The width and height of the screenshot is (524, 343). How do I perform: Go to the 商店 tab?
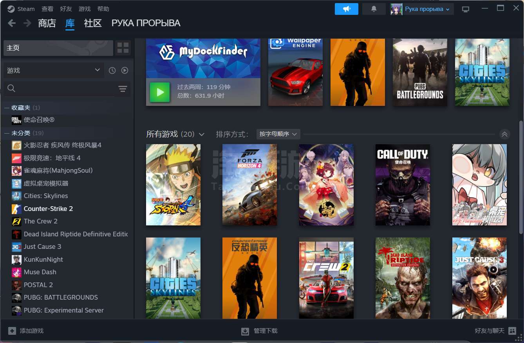[47, 23]
